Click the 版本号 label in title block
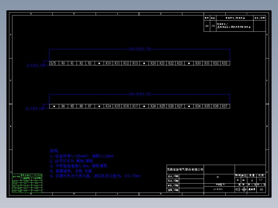The height and width of the screenshot is (208, 278). [252, 189]
